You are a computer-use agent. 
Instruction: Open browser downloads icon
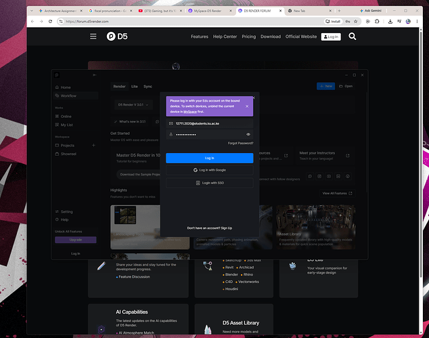point(390,22)
